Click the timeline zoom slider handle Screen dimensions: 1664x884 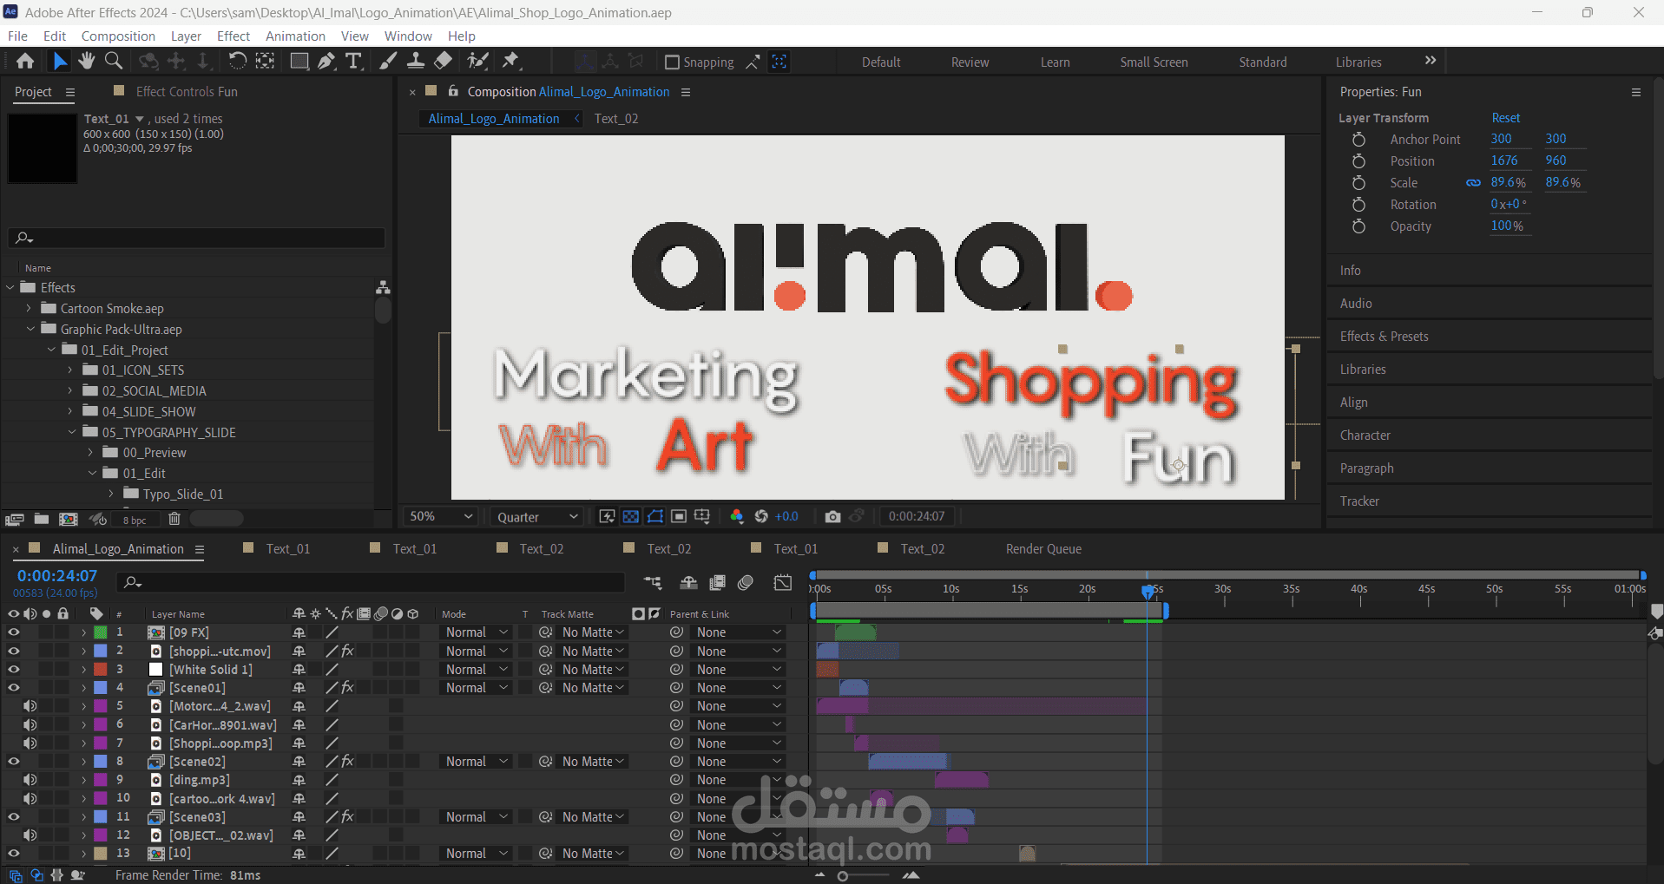pyautogui.click(x=842, y=876)
